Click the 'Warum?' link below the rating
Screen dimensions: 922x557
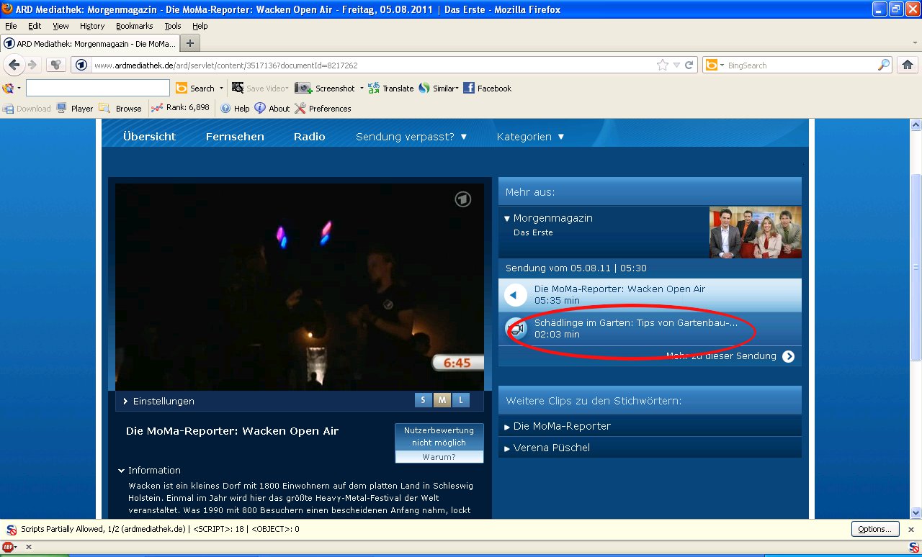pos(439,457)
